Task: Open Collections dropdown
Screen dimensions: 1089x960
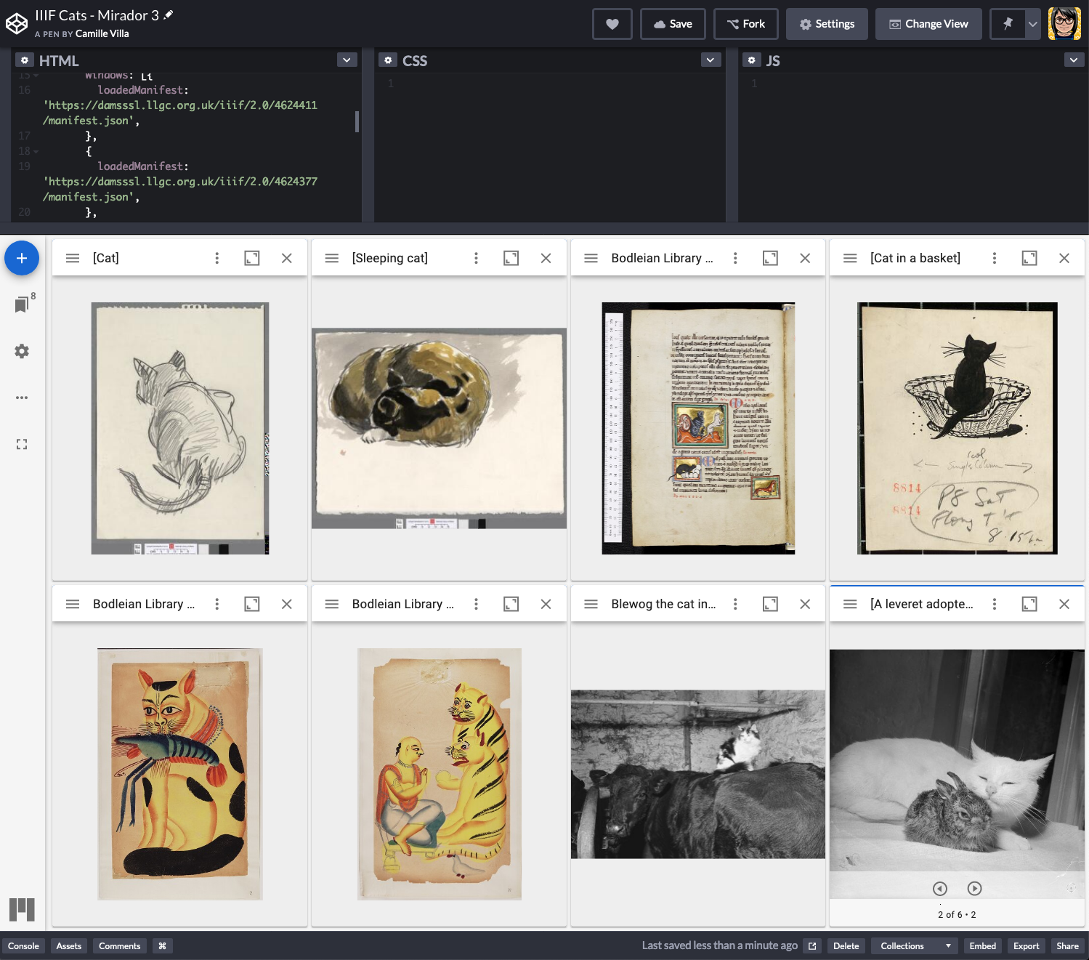Action: [915, 945]
